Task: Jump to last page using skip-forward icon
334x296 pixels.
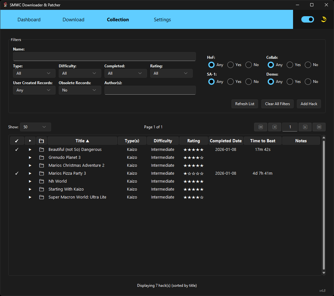Action: tap(319, 127)
